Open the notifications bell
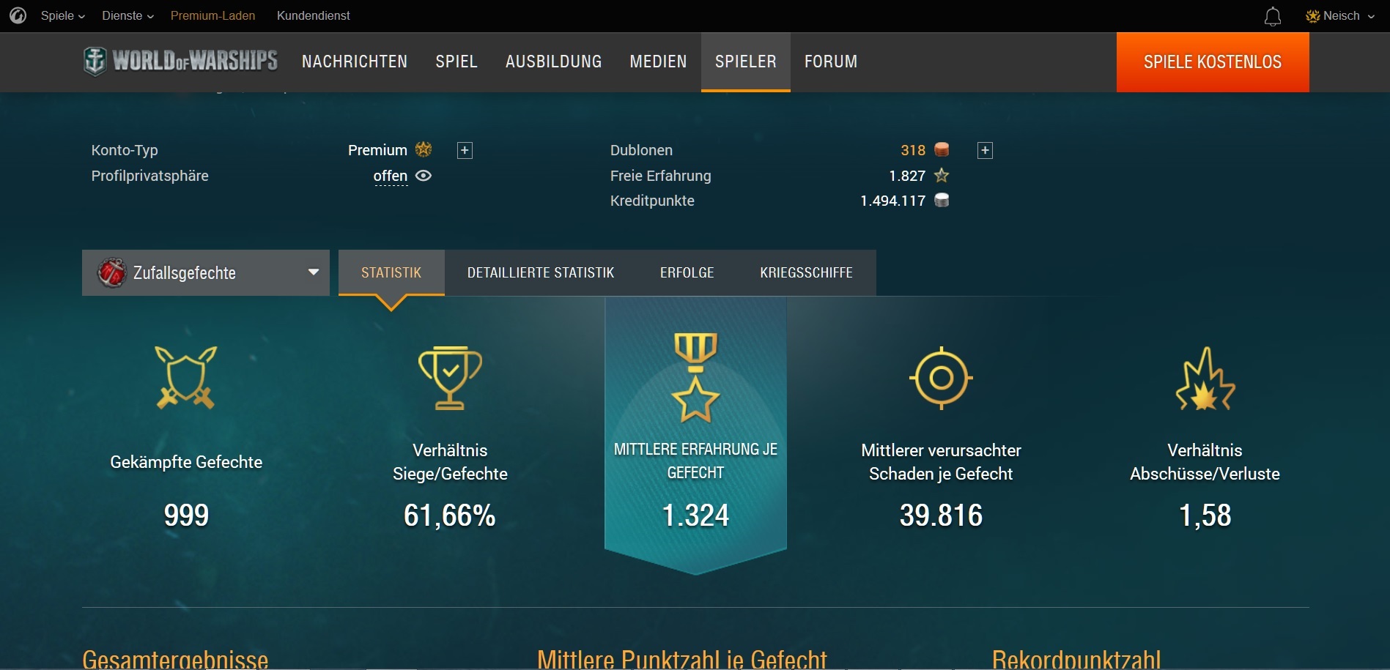The image size is (1390, 670). point(1273,16)
